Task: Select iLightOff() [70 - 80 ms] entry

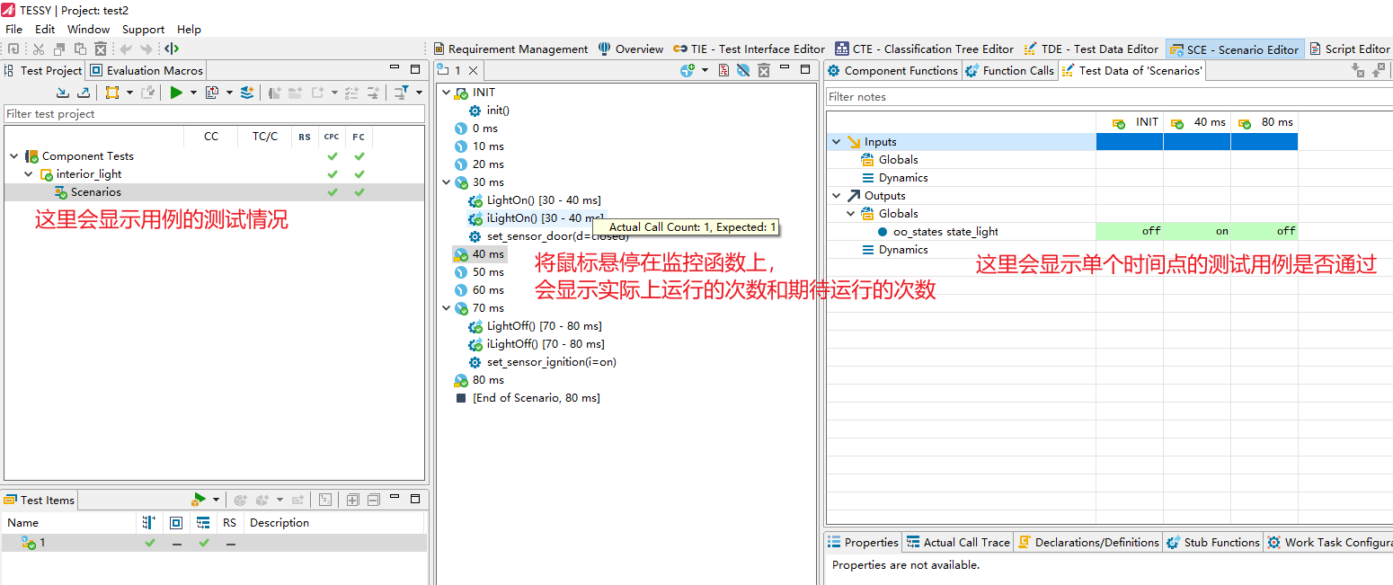Action: 537,344
